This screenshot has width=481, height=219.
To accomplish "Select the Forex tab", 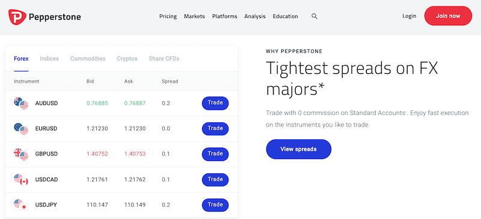I will [21, 59].
